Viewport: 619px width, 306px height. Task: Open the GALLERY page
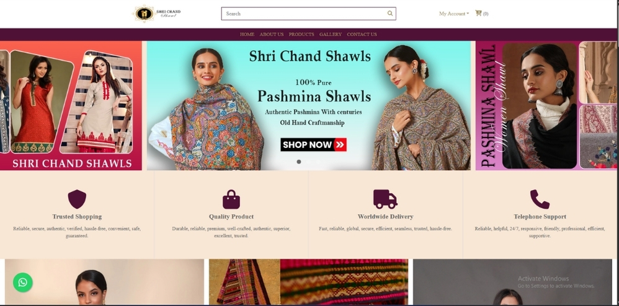click(x=331, y=34)
